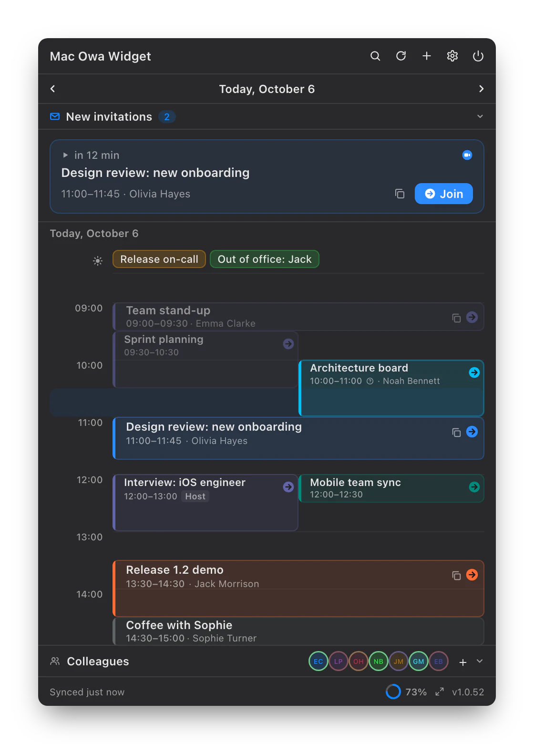Click the recurring icon on Architecture board
The height and width of the screenshot is (744, 534).
(370, 381)
